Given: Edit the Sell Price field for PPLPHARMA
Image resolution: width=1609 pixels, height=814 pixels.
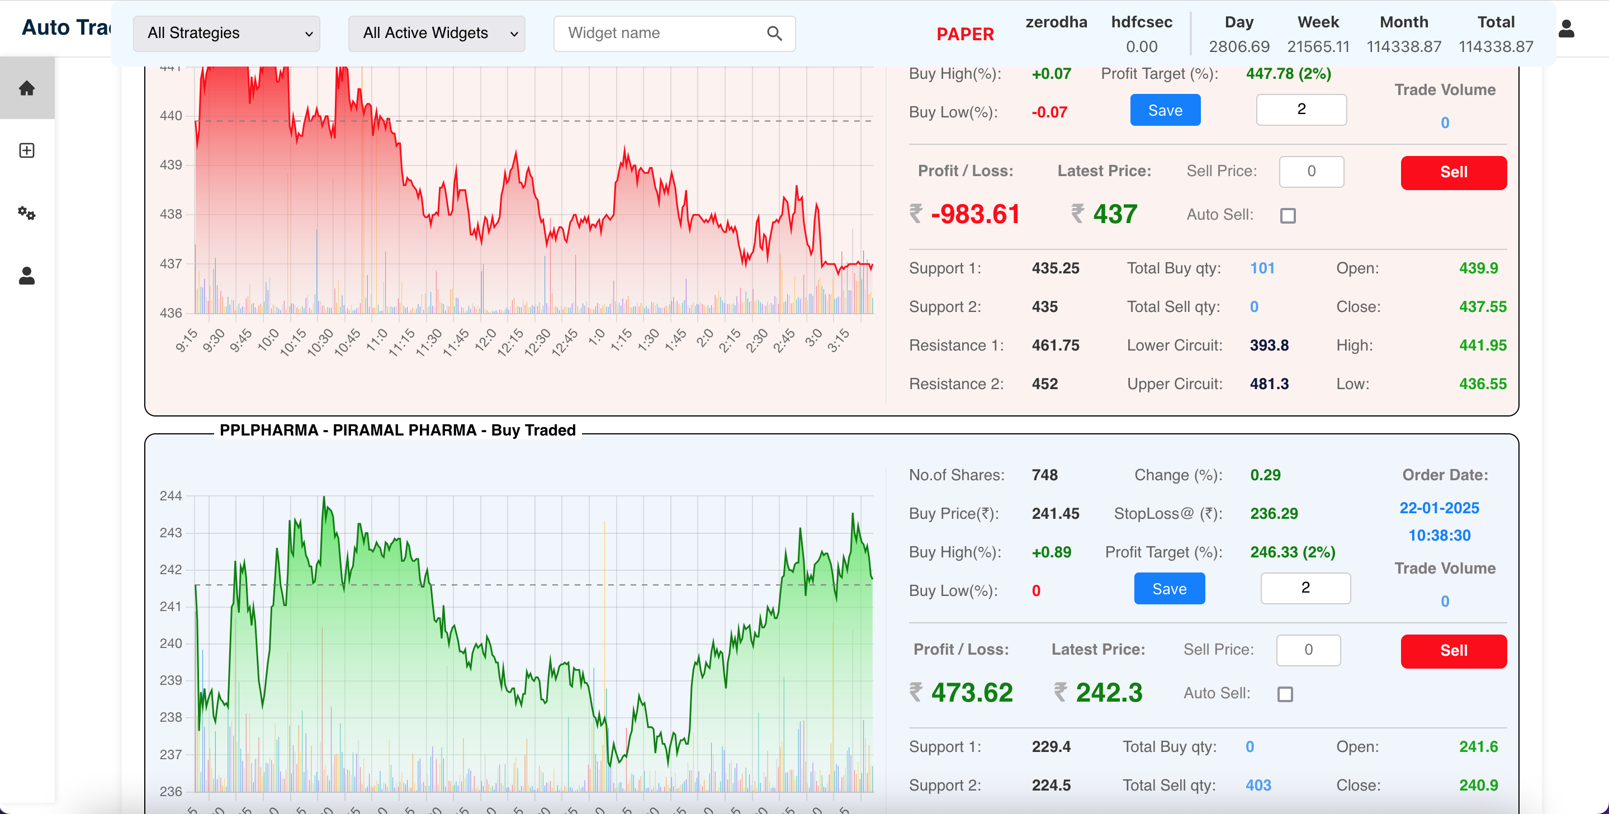Looking at the screenshot, I should (x=1309, y=650).
